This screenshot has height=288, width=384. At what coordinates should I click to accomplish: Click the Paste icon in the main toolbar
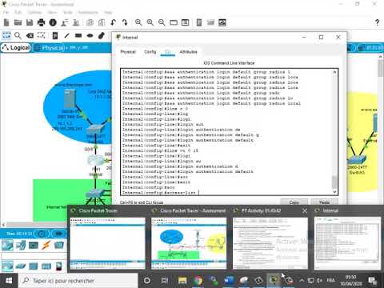click(x=102, y=22)
